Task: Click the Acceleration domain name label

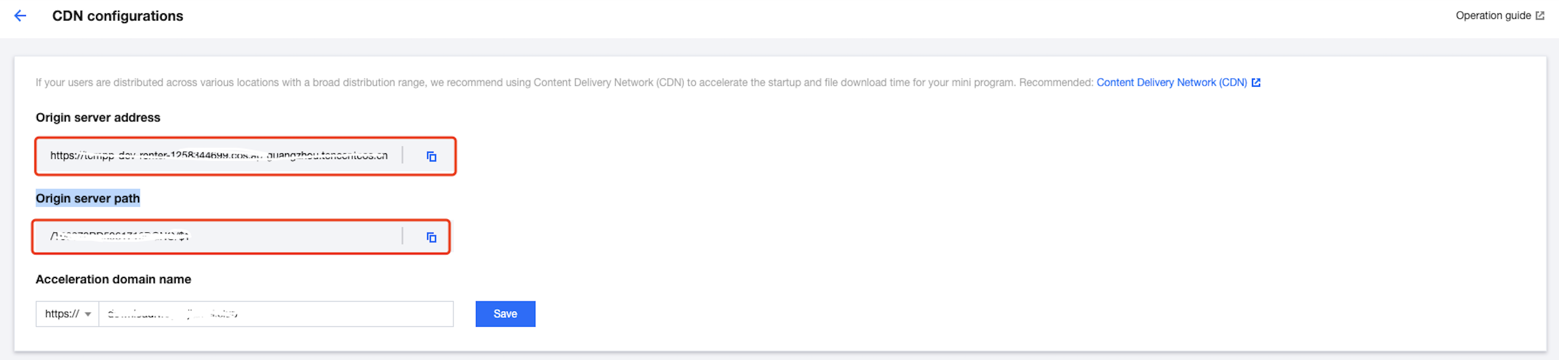Action: (x=113, y=279)
